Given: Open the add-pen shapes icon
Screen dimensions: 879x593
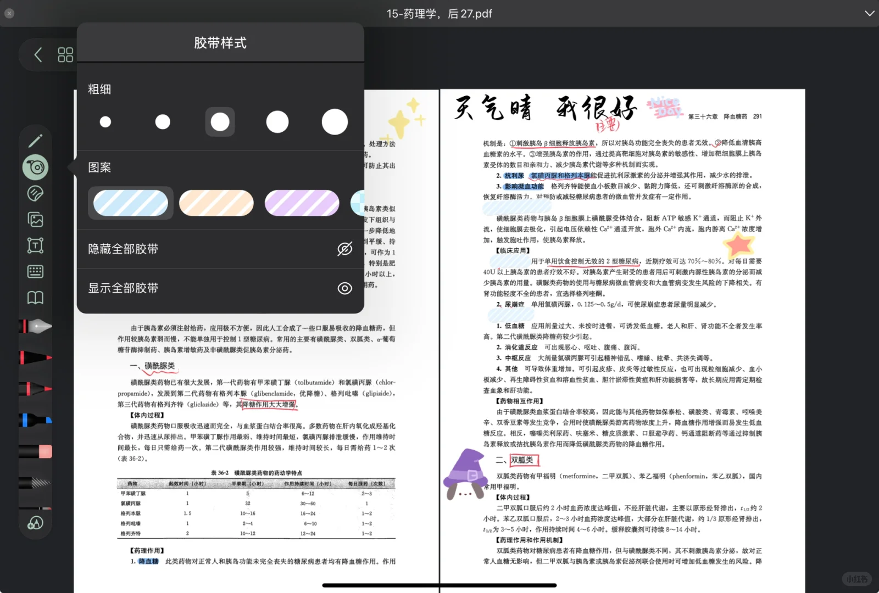Looking at the screenshot, I should (x=35, y=523).
